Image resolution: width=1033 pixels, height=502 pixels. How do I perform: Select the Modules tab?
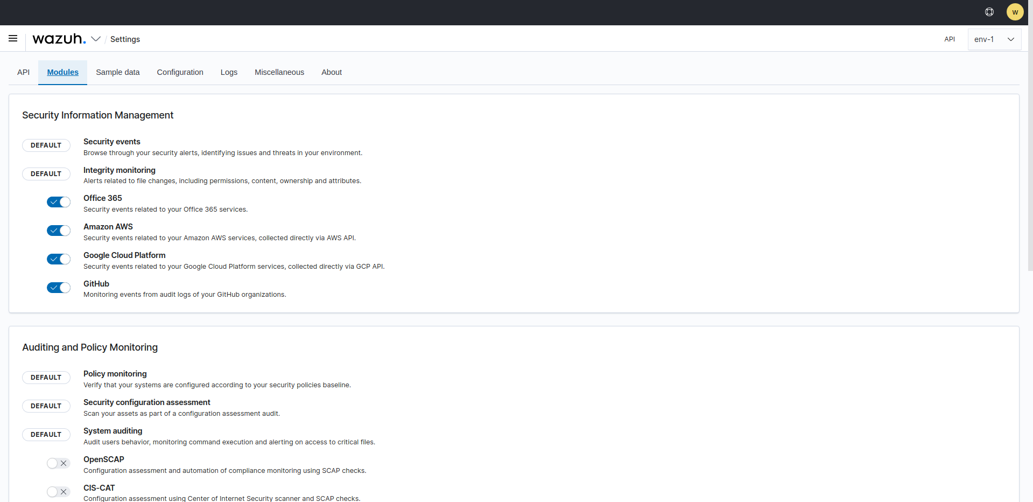(62, 72)
